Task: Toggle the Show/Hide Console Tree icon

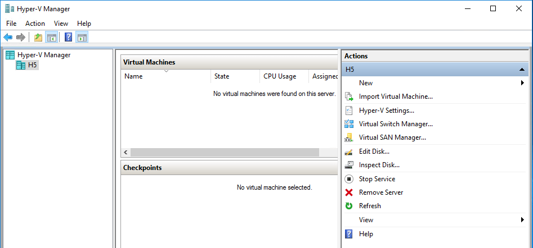Action: click(51, 38)
